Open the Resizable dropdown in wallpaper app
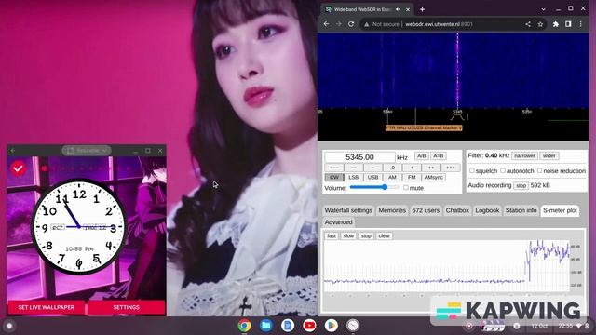The image size is (596, 335). point(87,151)
